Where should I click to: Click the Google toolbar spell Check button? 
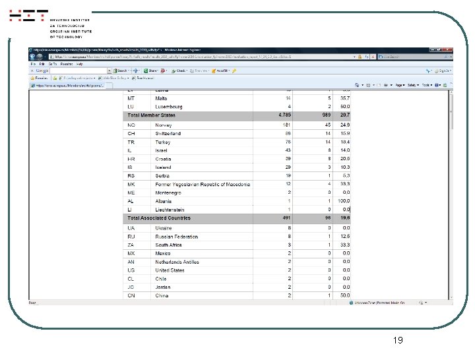point(179,71)
